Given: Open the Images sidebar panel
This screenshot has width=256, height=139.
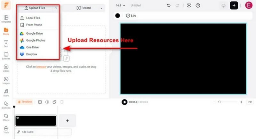Looking at the screenshot, I should [x=6, y=81].
